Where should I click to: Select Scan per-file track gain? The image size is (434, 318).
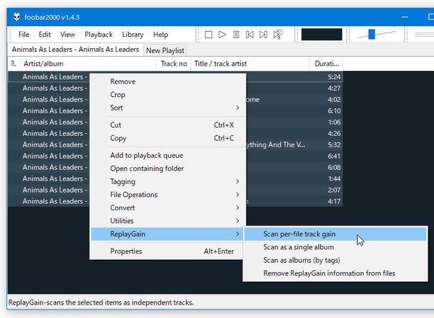tap(335, 234)
